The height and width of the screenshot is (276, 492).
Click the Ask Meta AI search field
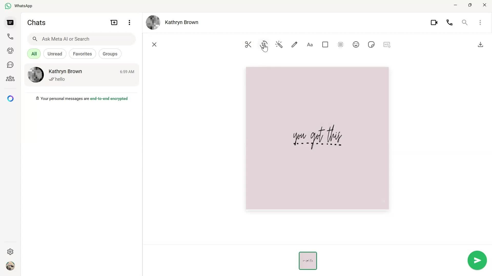(x=81, y=39)
